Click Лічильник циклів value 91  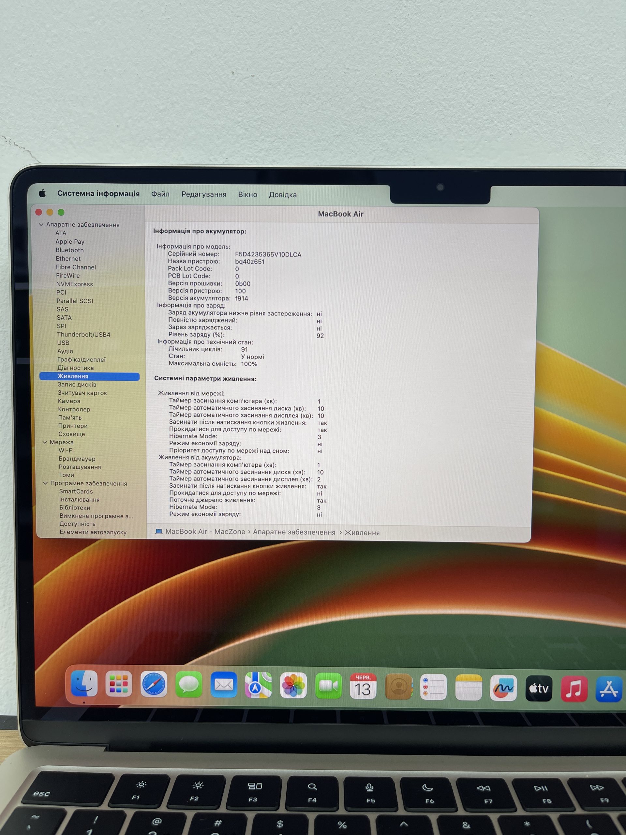tap(245, 350)
